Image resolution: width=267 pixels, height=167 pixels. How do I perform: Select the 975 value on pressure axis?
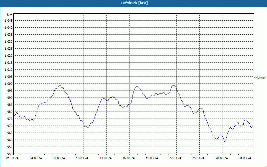click(10, 119)
